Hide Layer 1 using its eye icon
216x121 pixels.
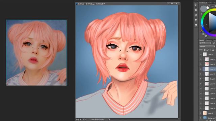tap(200, 113)
